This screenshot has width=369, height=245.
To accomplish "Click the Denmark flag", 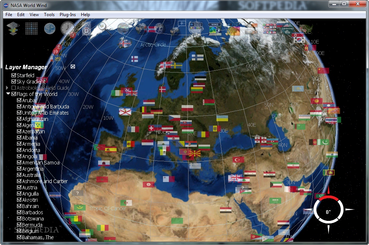I will 162,89.
